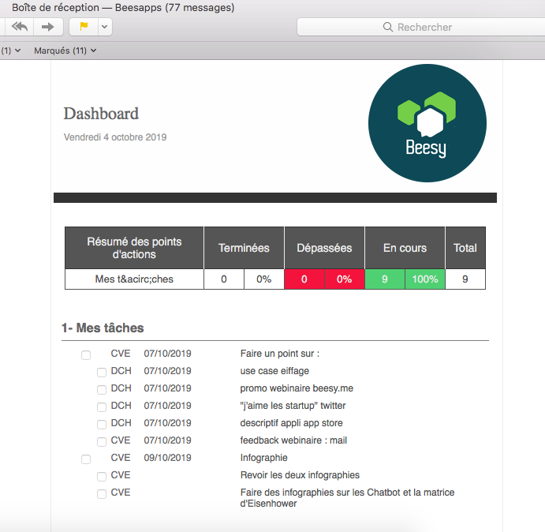Click the '1- Mes tâches' section heading
Image resolution: width=545 pixels, height=532 pixels.
(x=103, y=328)
